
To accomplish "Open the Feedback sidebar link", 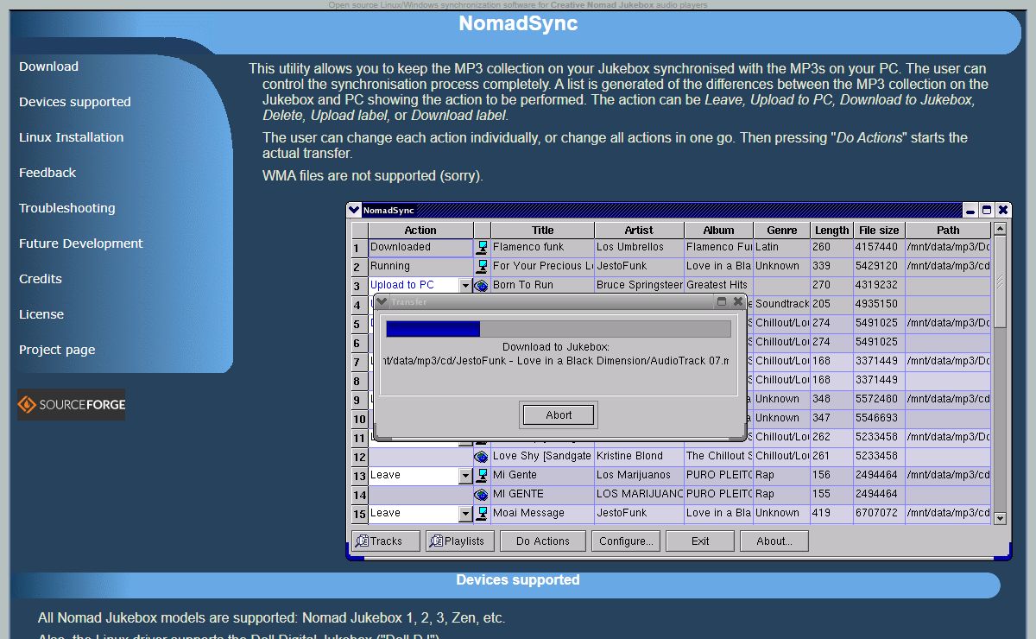I will [47, 173].
